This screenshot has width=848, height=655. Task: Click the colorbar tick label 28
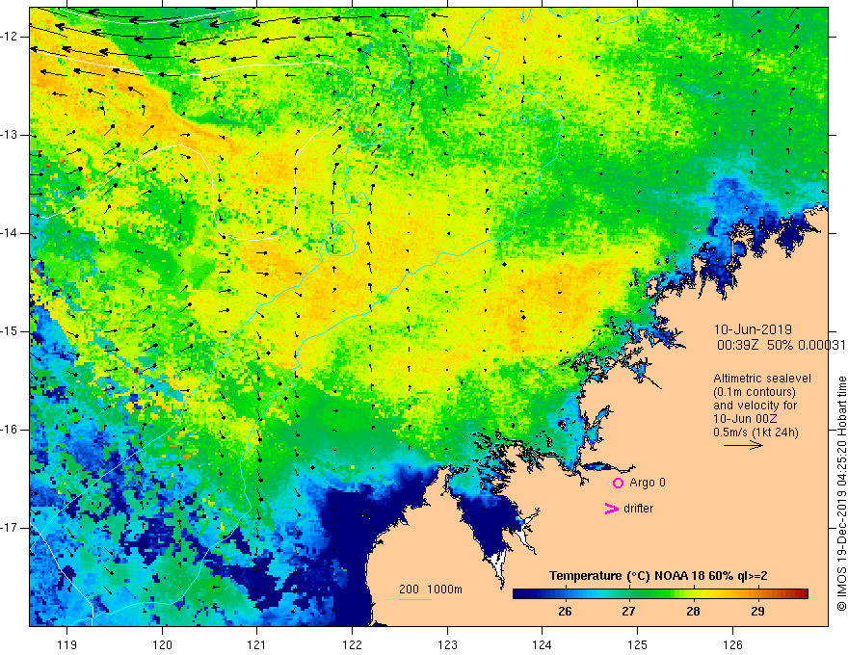(x=693, y=612)
